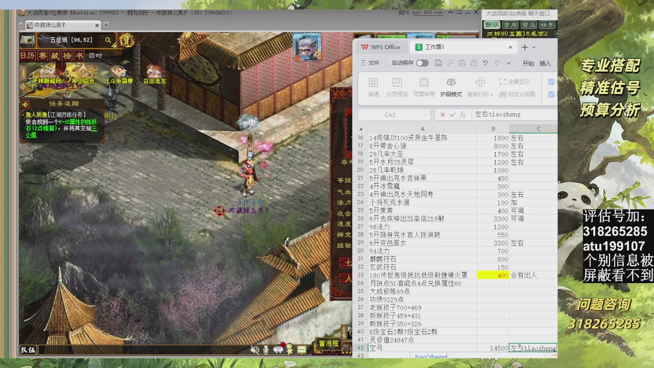Cancel cell entry with red X
The image size is (654, 368).
tap(442, 115)
